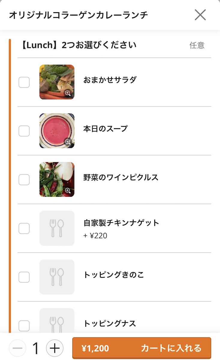Decrease quantity with the minus button
The image size is (220, 360).
tap(18, 348)
